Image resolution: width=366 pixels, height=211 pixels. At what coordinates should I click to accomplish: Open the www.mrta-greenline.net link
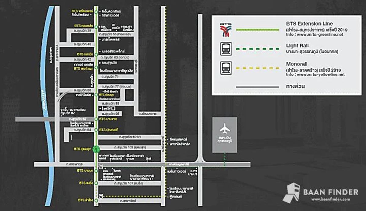click(x=320, y=34)
